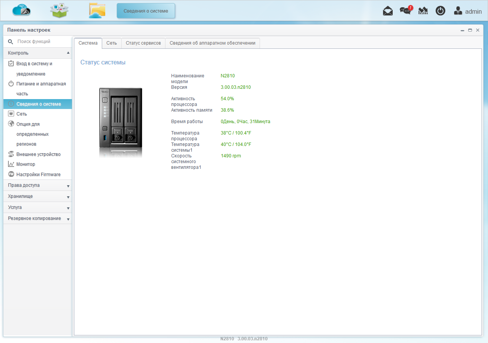Screen dimensions: 488x343
Task: Open the App Center box icon
Action: tap(59, 10)
